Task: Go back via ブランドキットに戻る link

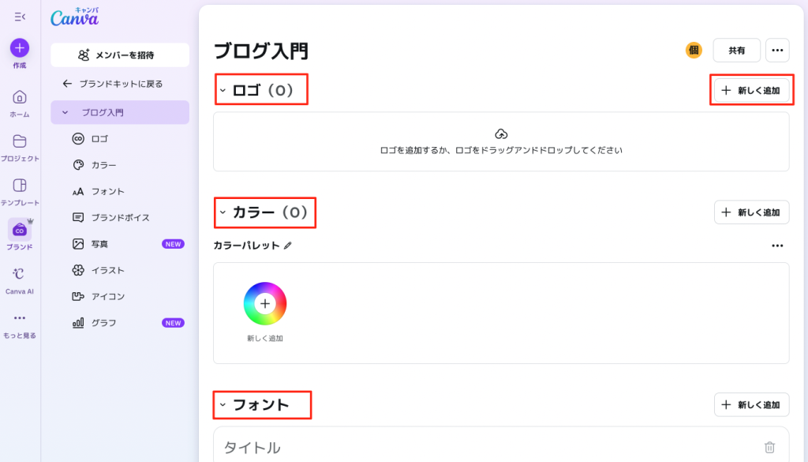Action: pyautogui.click(x=120, y=83)
